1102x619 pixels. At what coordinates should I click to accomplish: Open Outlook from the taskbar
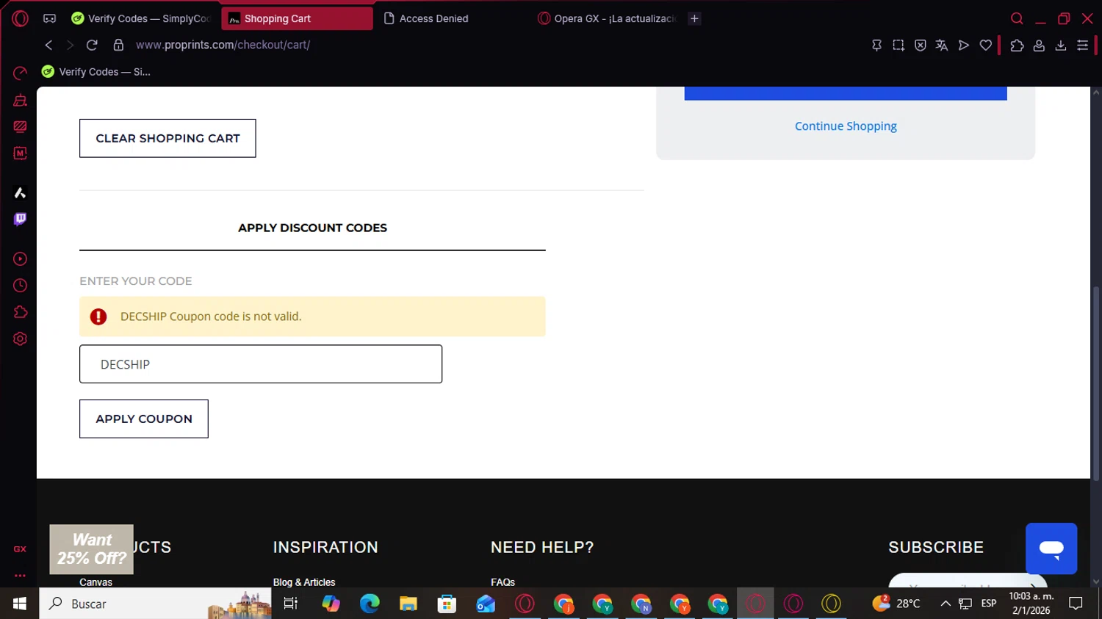coord(486,604)
